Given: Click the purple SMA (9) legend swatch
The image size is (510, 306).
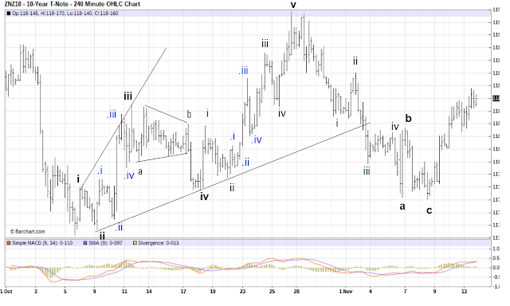Looking at the screenshot, I should coord(85,243).
